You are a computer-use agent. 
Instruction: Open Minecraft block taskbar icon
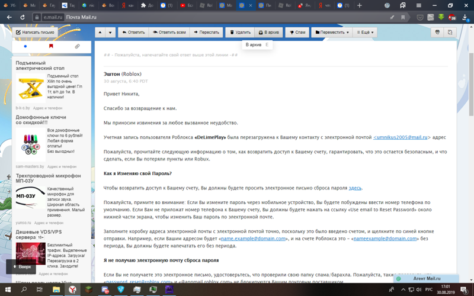click(x=88, y=289)
